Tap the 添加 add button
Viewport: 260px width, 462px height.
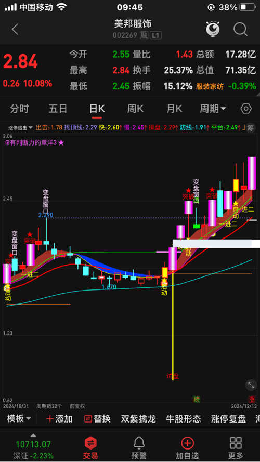59,419
